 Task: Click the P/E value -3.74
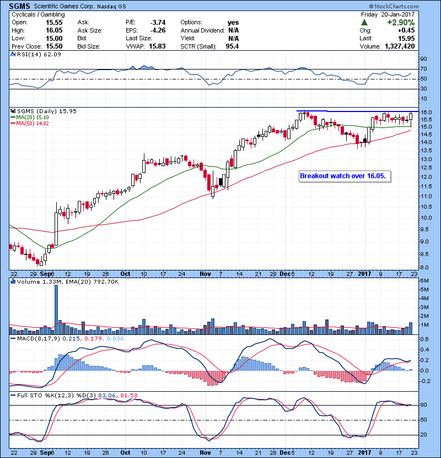click(x=158, y=23)
